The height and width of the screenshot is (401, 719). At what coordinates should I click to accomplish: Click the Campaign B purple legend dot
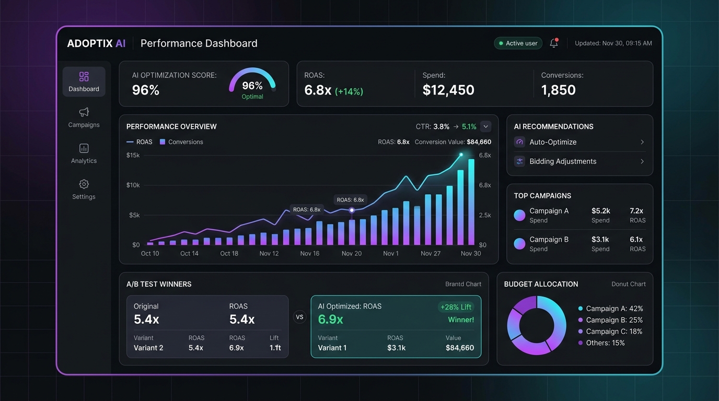point(581,320)
